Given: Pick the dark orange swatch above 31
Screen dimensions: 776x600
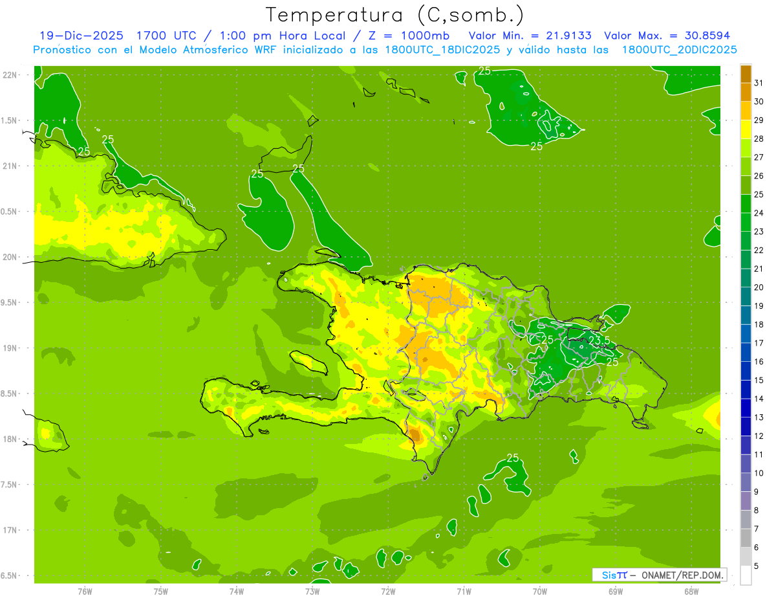Looking at the screenshot, I should coord(746,74).
